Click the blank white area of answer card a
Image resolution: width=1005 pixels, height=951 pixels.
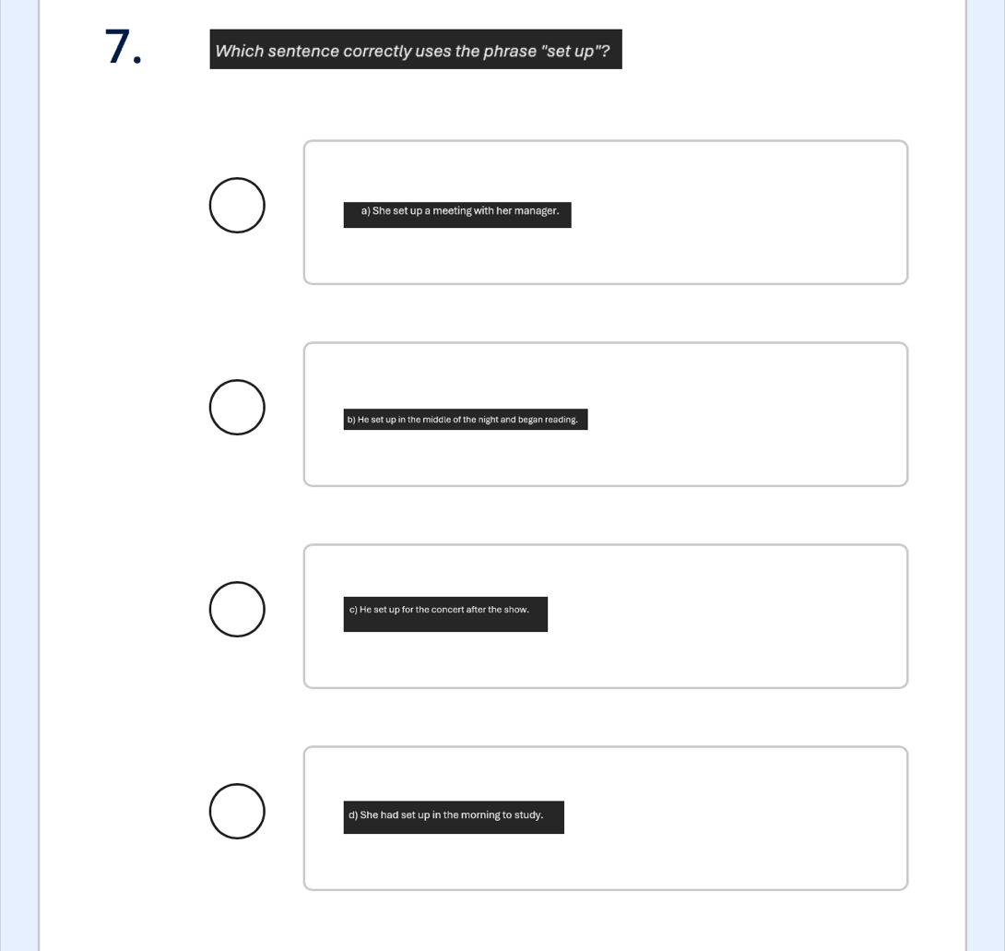(x=737, y=211)
